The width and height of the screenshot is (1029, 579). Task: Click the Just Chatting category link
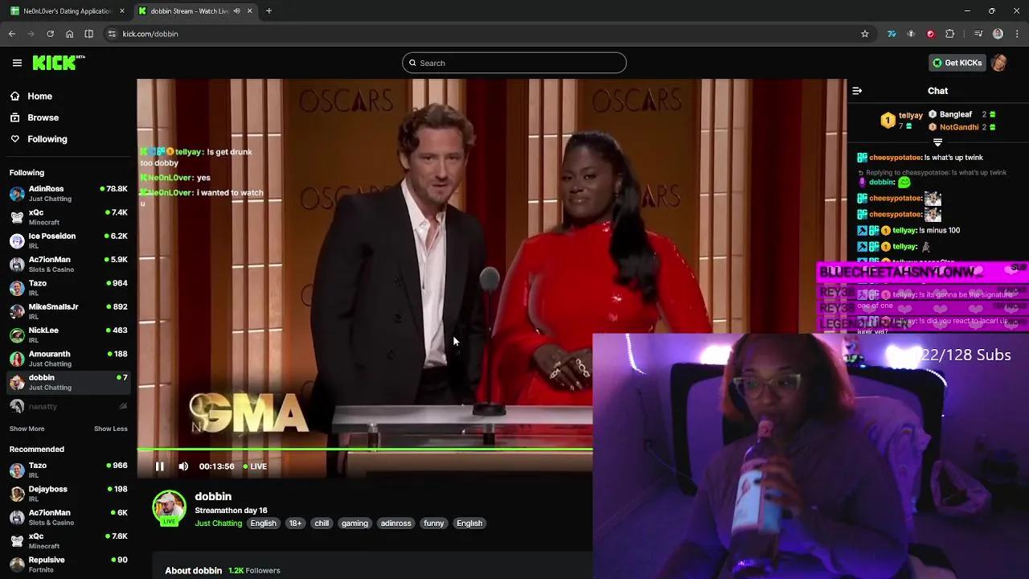click(x=218, y=524)
